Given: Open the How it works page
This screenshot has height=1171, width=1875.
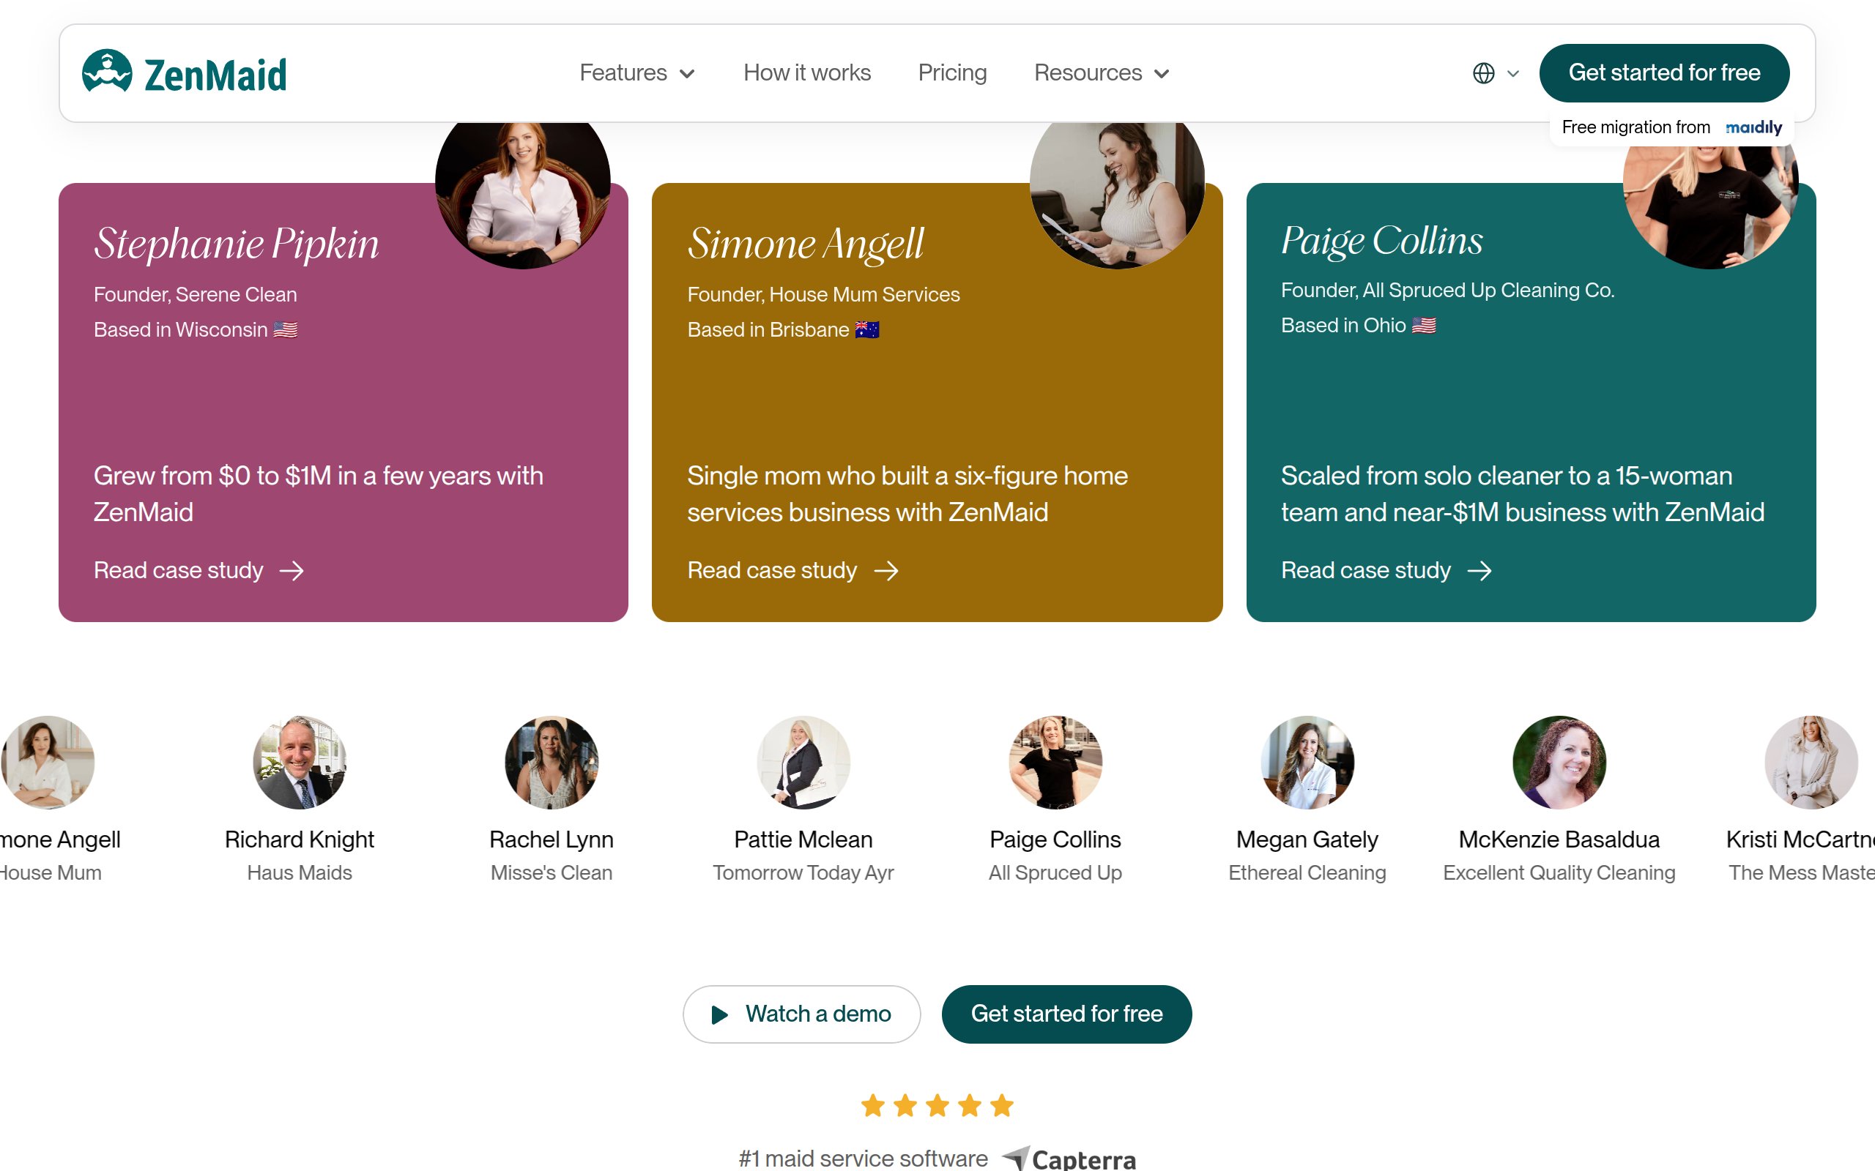Looking at the screenshot, I should click(806, 72).
